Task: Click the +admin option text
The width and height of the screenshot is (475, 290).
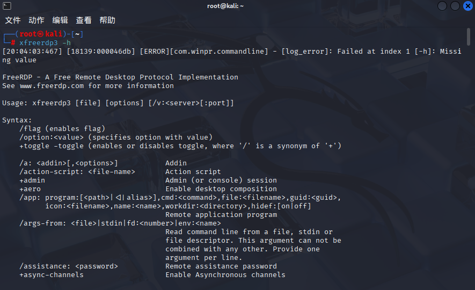Action: pos(32,180)
